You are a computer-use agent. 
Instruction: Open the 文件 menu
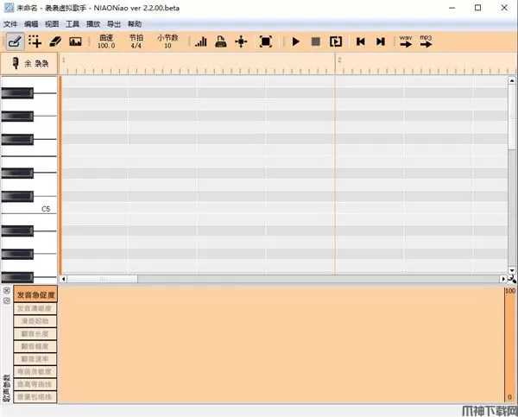point(10,24)
